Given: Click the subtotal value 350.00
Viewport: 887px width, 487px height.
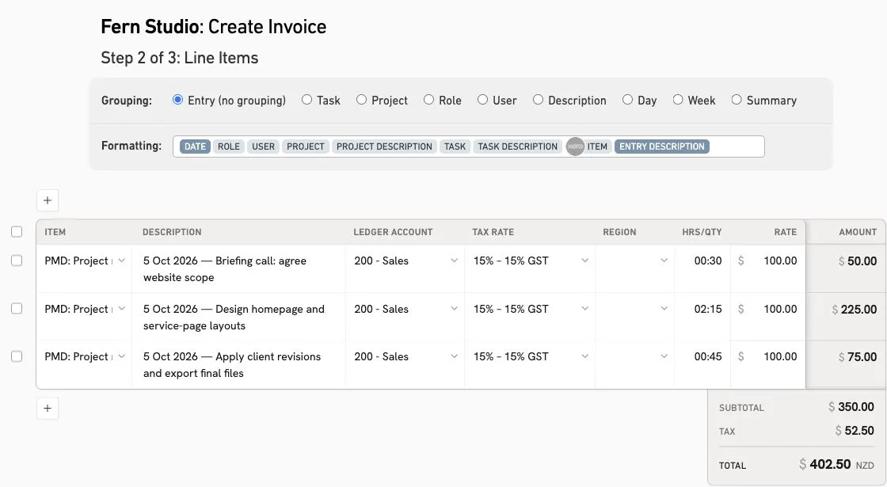Looking at the screenshot, I should (x=851, y=407).
